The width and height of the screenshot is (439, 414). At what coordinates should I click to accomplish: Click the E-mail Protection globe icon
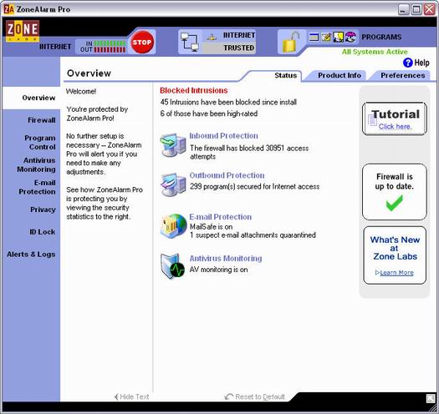tap(174, 226)
